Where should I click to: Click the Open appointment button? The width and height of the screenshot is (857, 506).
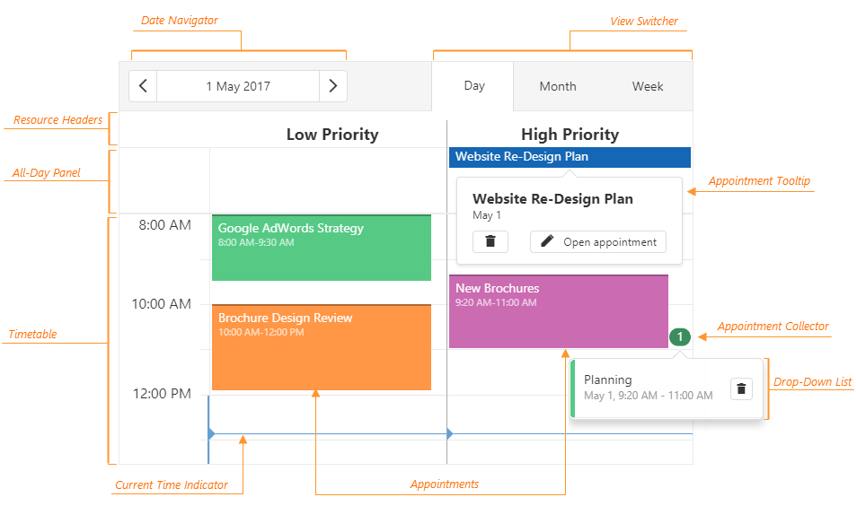coord(598,241)
